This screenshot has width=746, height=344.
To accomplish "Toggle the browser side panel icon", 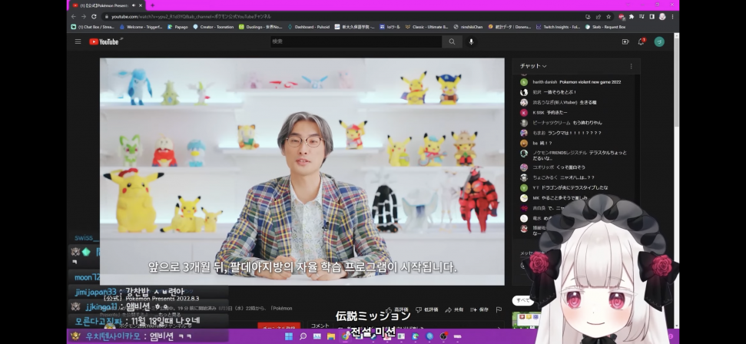I will (x=652, y=17).
